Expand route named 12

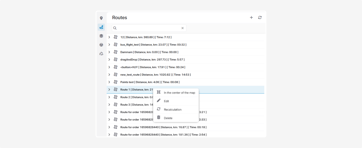109,37
